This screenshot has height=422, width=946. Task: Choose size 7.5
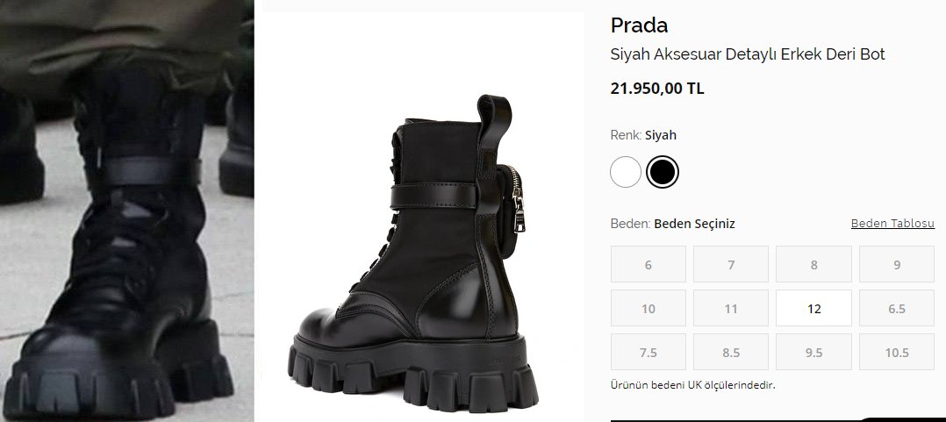coord(648,352)
